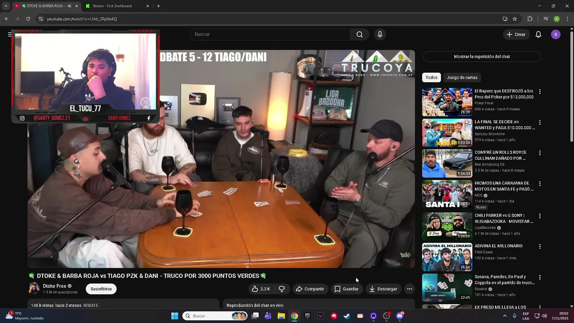Subscribe with the Suscribirse button
Viewport: 574px width, 323px height.
pyautogui.click(x=101, y=289)
